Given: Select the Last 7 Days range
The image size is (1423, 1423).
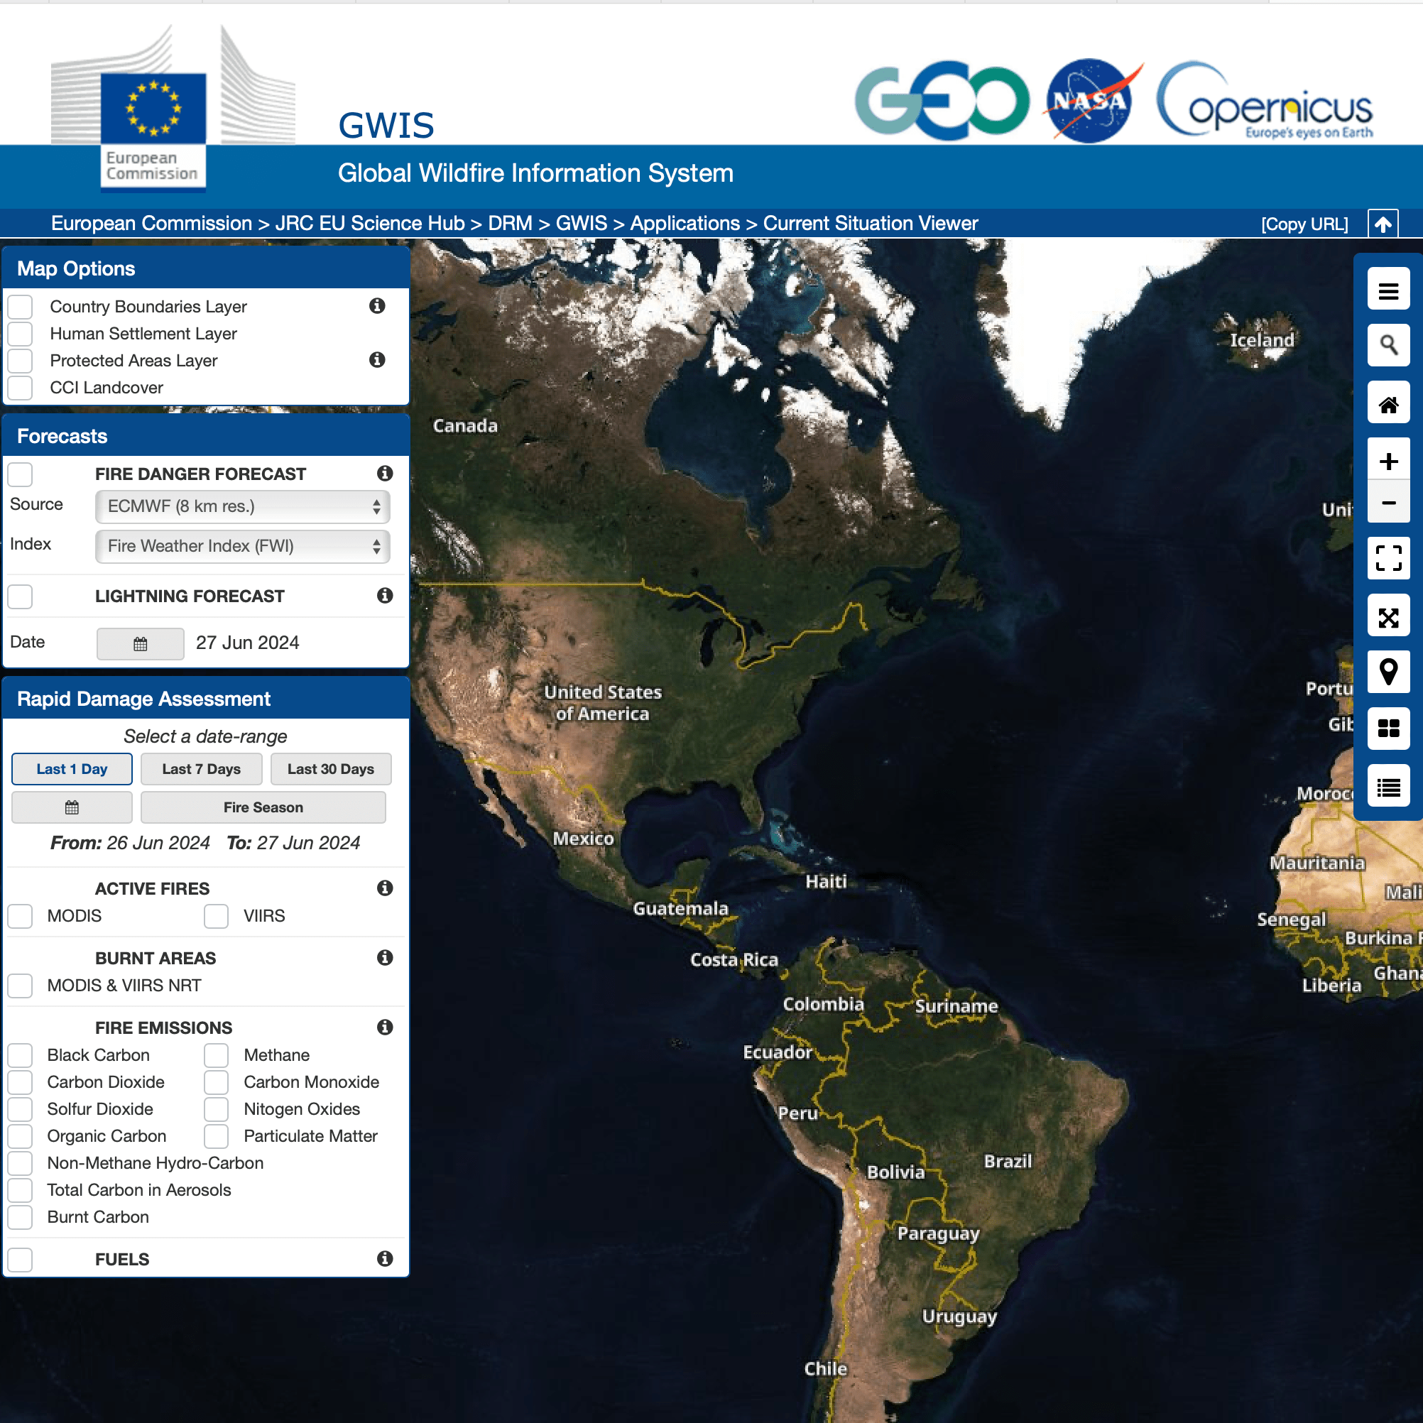Looking at the screenshot, I should tap(201, 769).
